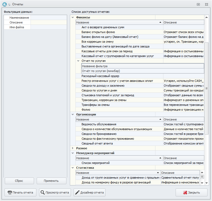Collapse the Статистика group
The height and width of the screenshot is (201, 212).
[x=73, y=168]
